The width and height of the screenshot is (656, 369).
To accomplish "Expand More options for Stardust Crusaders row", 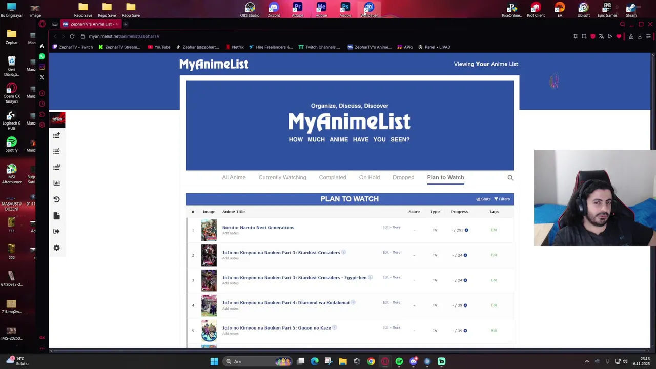I will click(396, 252).
